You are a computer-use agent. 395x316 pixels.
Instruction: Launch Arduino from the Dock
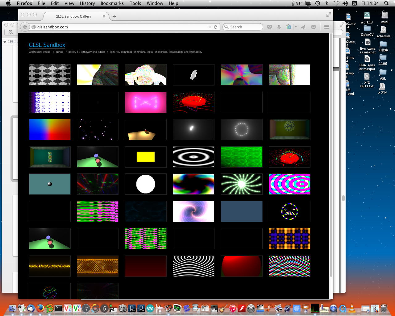(x=150, y=308)
